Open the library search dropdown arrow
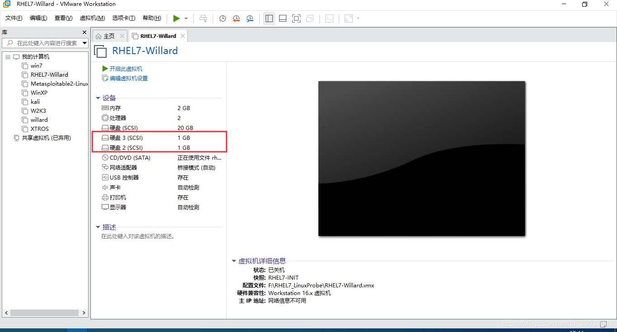This screenshot has width=617, height=332. 84,43
